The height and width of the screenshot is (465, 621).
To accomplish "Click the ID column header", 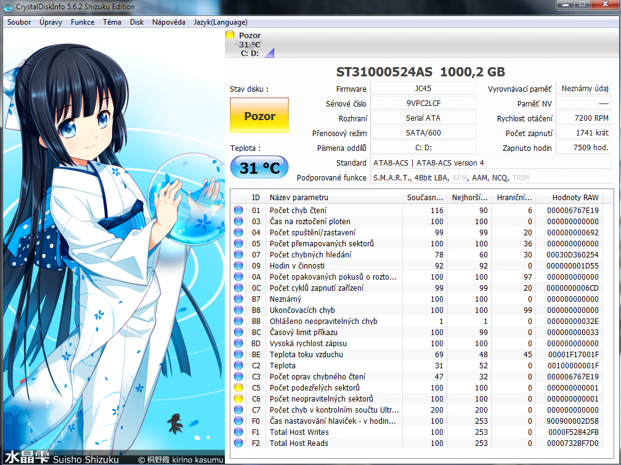I will click(x=256, y=197).
